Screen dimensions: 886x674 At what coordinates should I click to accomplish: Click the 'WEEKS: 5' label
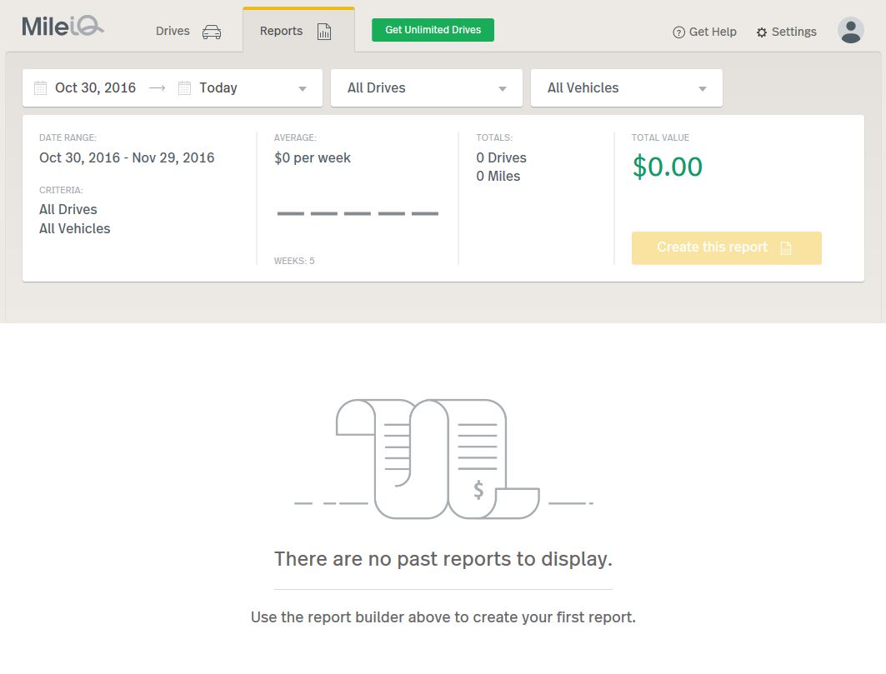point(294,261)
